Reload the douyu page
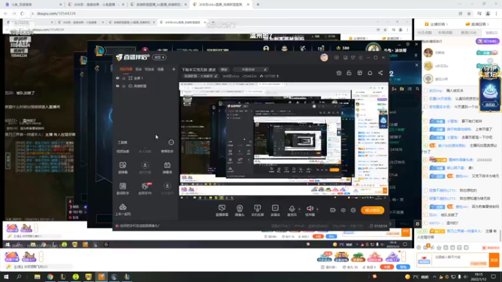The width and height of the screenshot is (502, 282). 22,13
